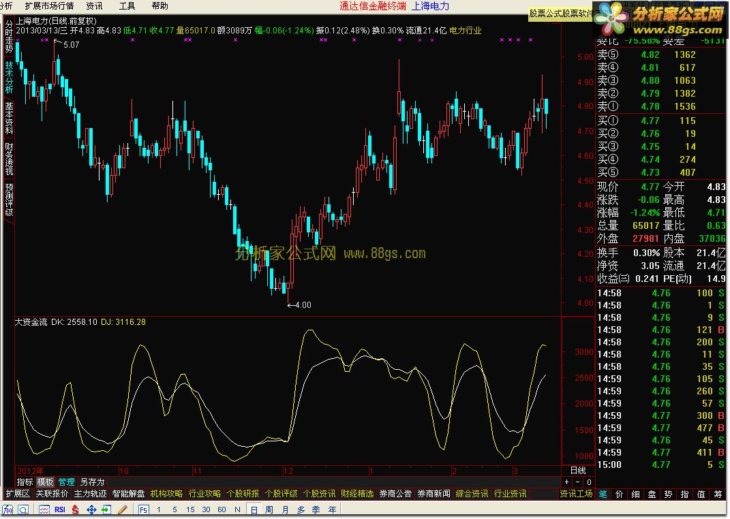Click the 另存为 button
This screenshot has height=519, width=730.
pos(92,482)
